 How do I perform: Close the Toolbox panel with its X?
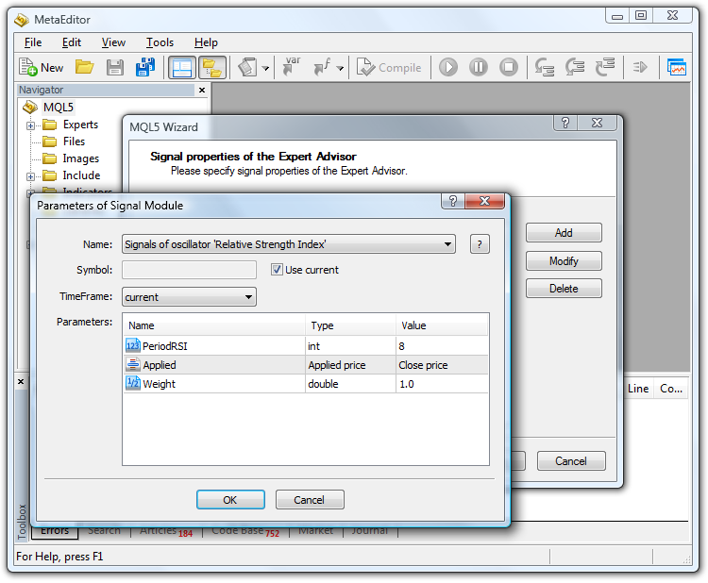[21, 382]
